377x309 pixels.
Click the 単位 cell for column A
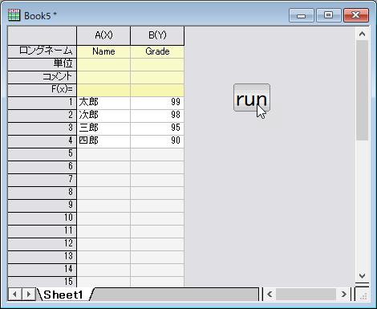[x=103, y=64]
